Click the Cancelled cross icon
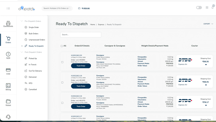Image resolution: width=216 pixels, height=122 pixels. click(x=26, y=89)
